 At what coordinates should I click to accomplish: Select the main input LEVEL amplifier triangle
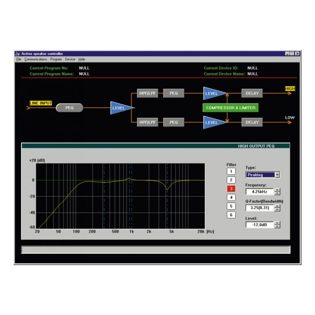coord(121,108)
